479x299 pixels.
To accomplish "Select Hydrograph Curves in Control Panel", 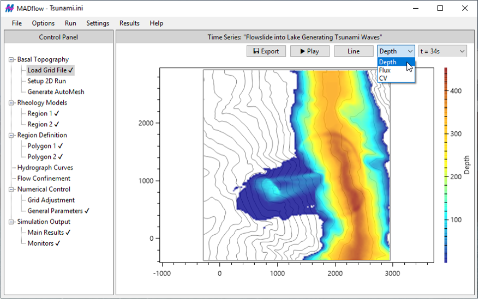I will pos(45,168).
